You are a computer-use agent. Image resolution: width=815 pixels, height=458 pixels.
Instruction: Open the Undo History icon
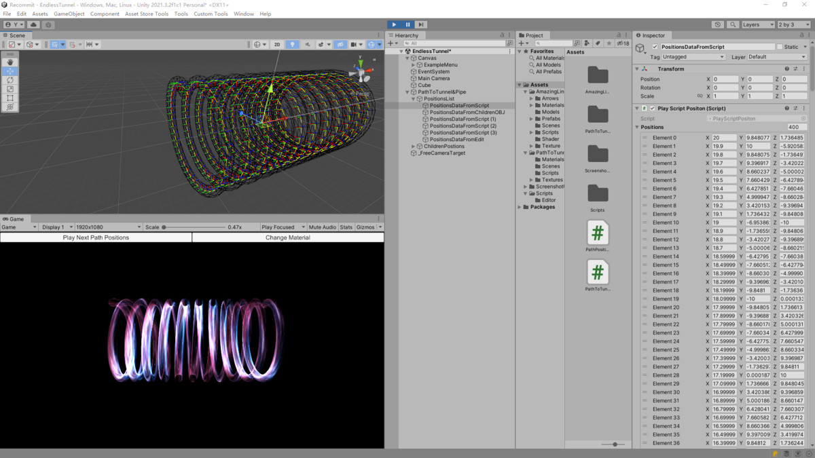coord(718,24)
